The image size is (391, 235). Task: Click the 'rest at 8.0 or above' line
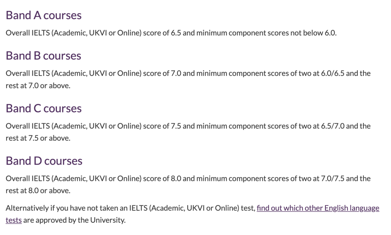(38, 190)
